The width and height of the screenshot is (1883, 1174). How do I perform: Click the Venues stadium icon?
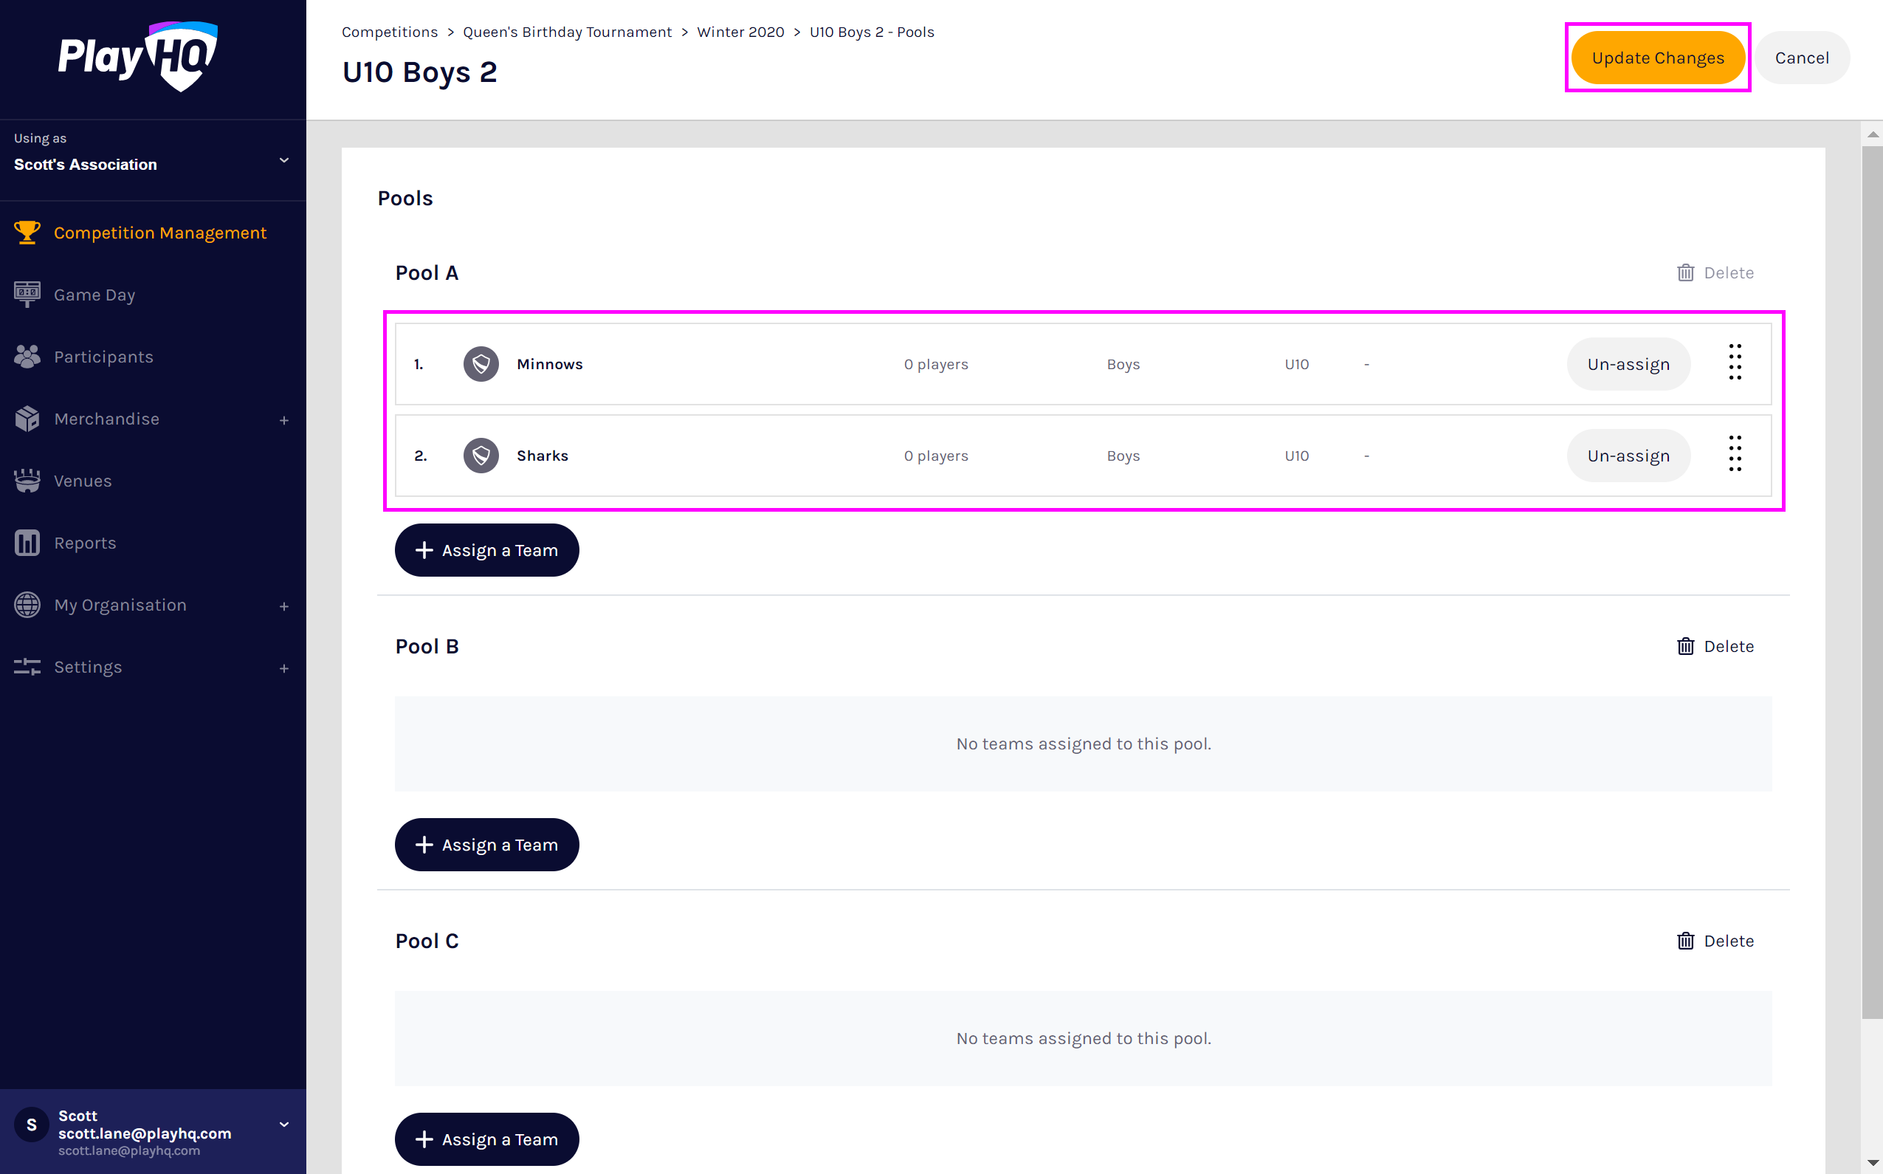tap(27, 481)
